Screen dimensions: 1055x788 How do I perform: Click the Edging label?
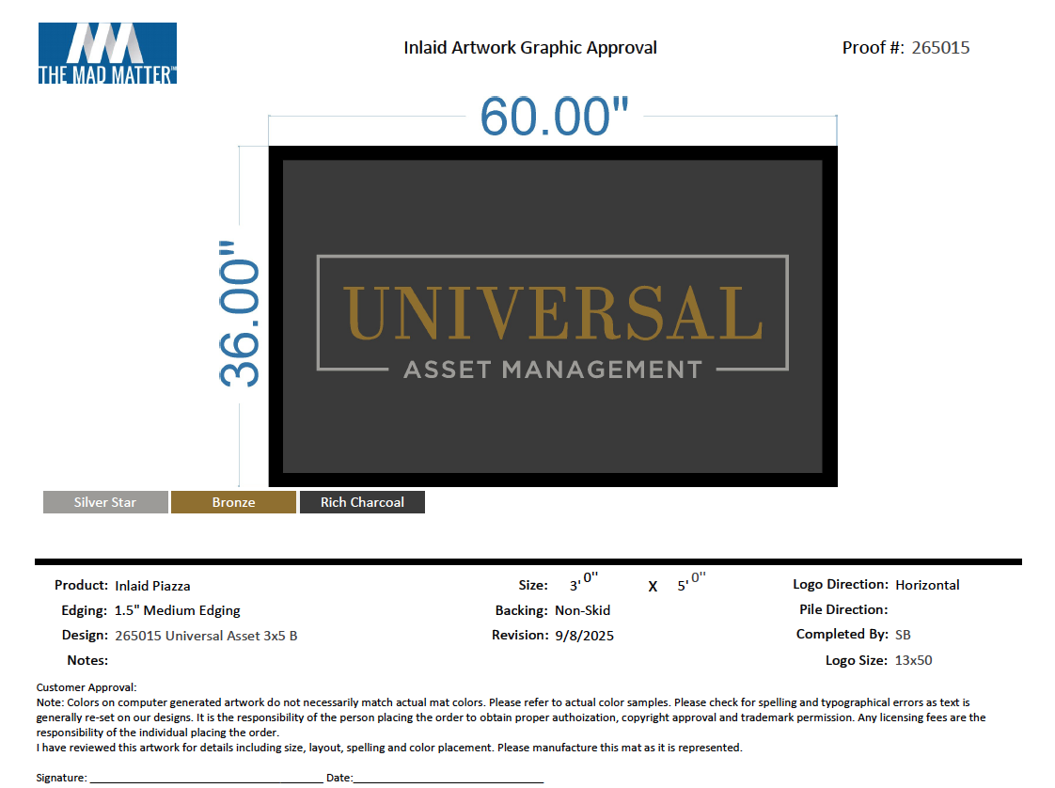(84, 610)
